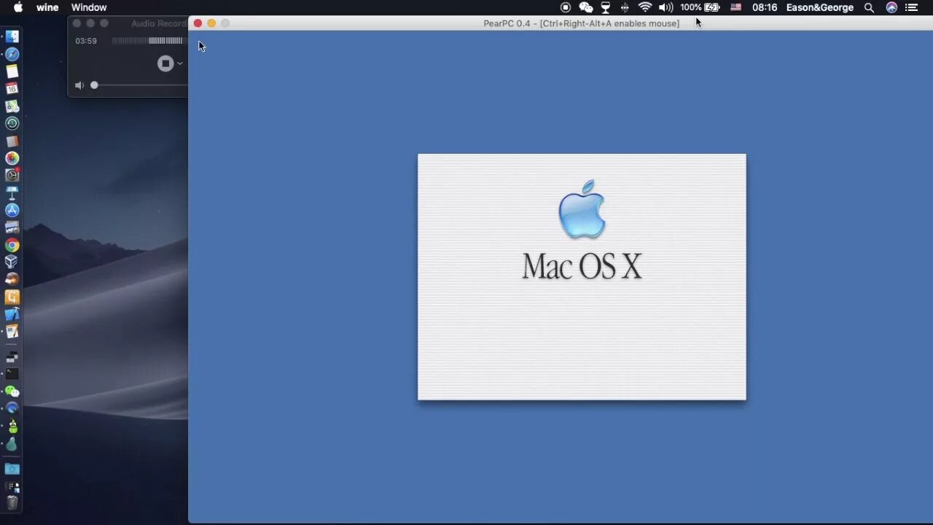Open WeChat green icon in dock
The image size is (933, 525).
12,392
